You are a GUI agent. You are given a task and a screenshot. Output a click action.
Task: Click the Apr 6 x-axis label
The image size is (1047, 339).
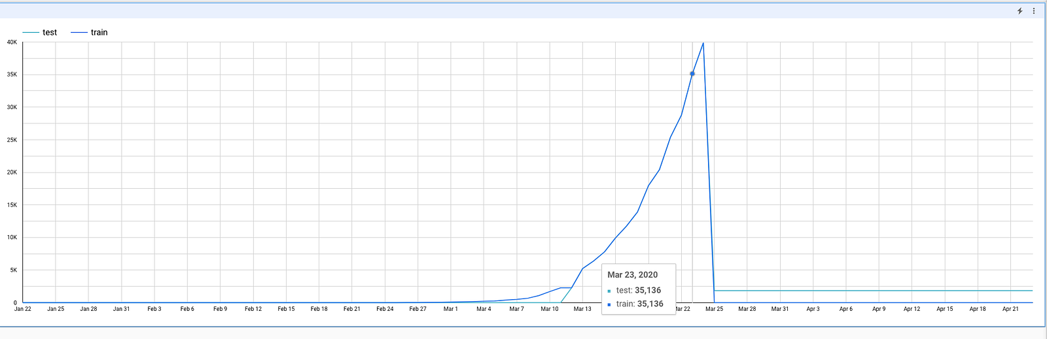[x=846, y=309]
